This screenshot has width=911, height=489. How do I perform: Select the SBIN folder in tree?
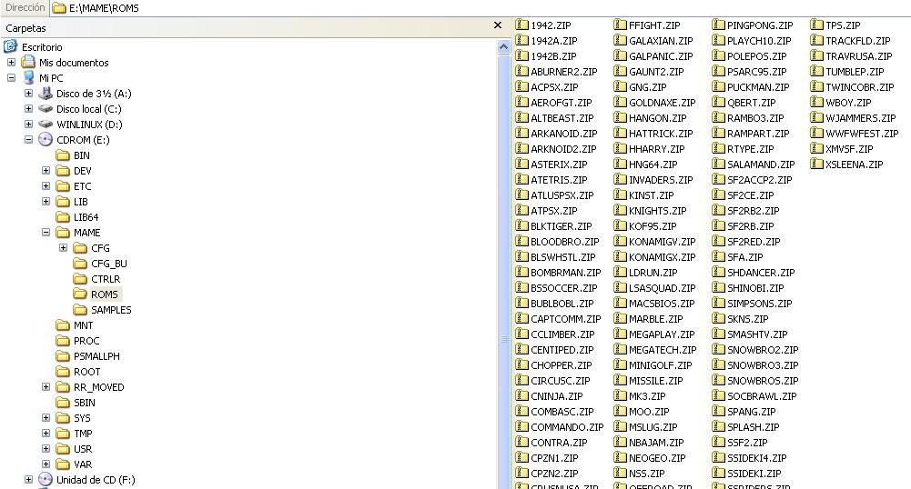pos(85,403)
